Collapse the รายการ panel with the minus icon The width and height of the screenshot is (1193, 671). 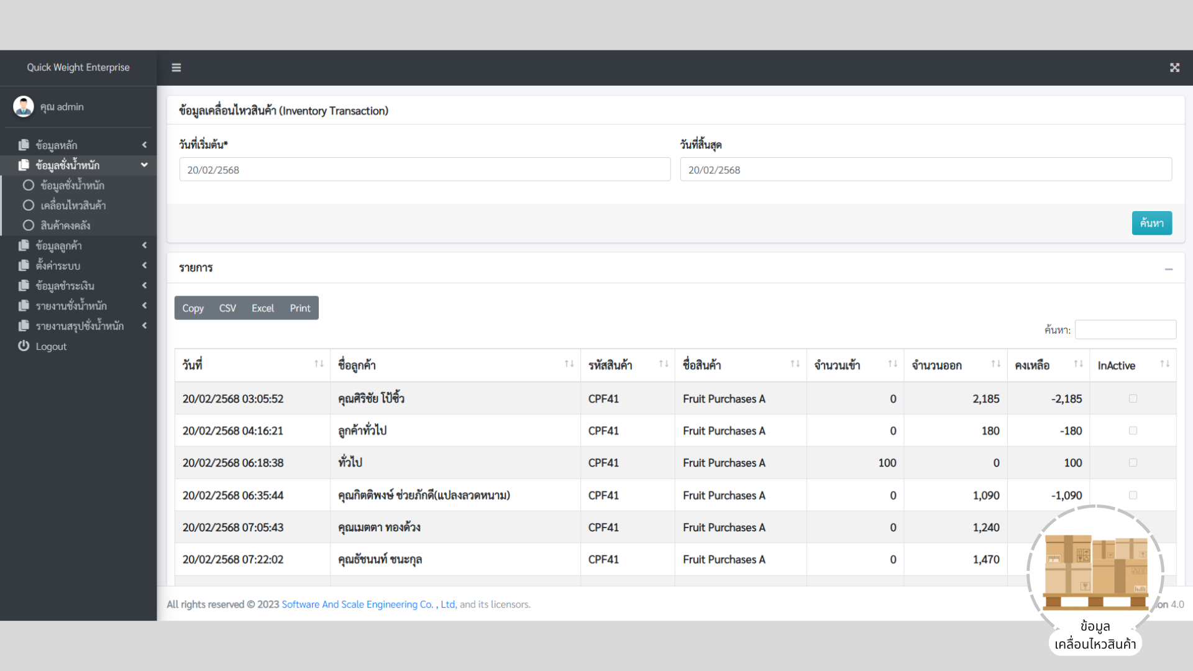tap(1168, 269)
